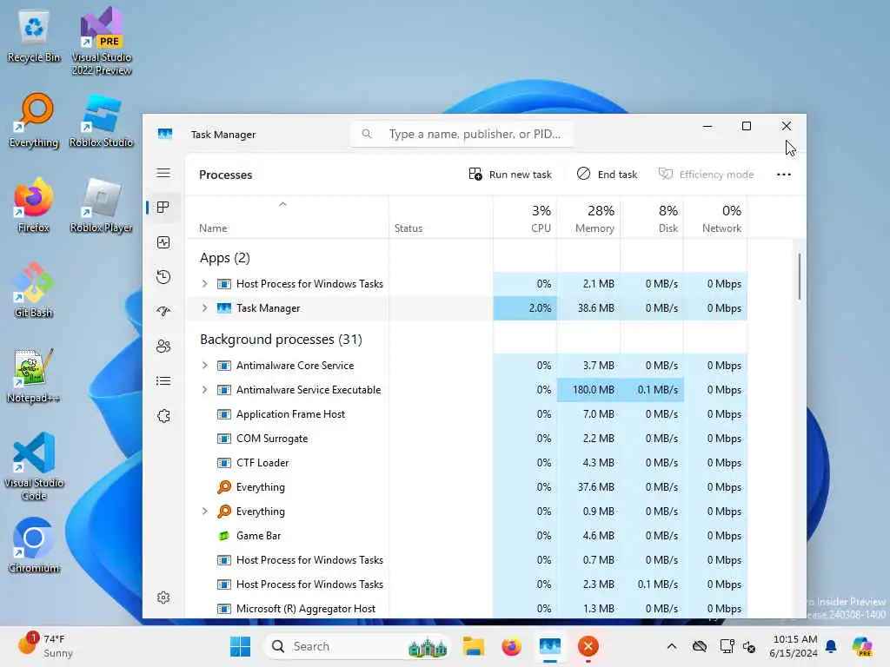Click the Task Manager title bar app icon

pos(164,135)
